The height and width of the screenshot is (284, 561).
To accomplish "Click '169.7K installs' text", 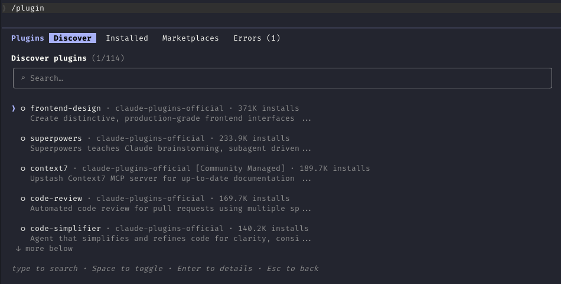I will tap(255, 199).
